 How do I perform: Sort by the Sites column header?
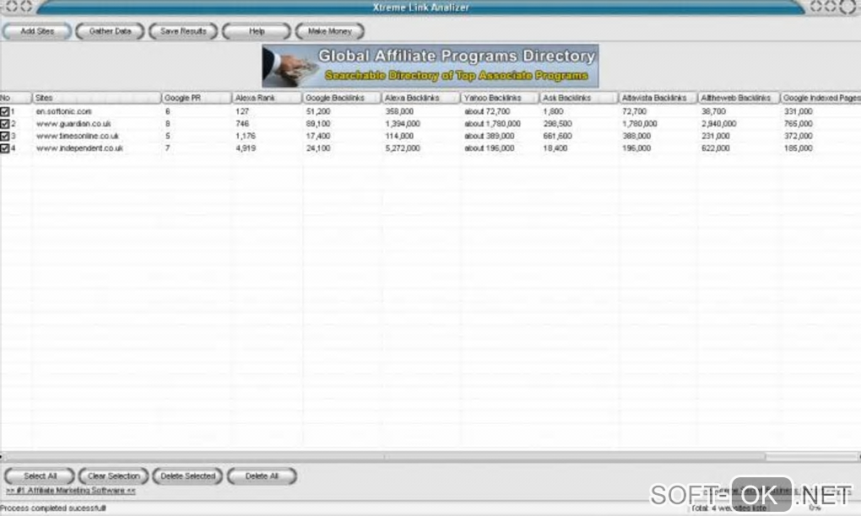click(x=96, y=98)
